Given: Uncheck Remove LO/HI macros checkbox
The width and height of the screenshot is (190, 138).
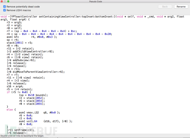Looking at the screenshot, I should [4, 10].
